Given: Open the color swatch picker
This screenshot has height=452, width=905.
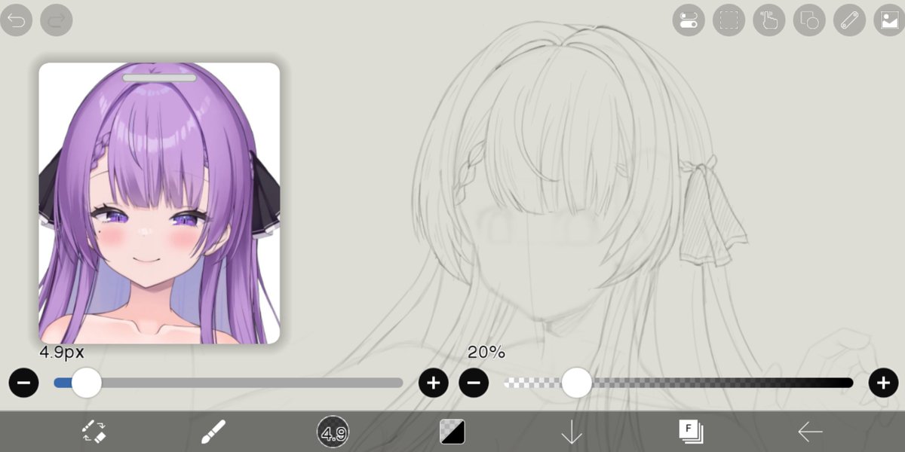Looking at the screenshot, I should (452, 432).
